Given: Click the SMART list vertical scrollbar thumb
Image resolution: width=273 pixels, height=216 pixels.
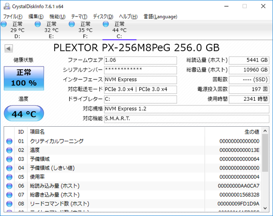Looking at the screenshot, I should 265,153.
